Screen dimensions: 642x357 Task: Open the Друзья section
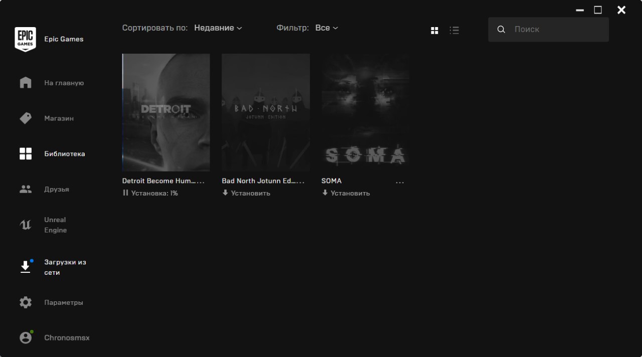pos(57,190)
